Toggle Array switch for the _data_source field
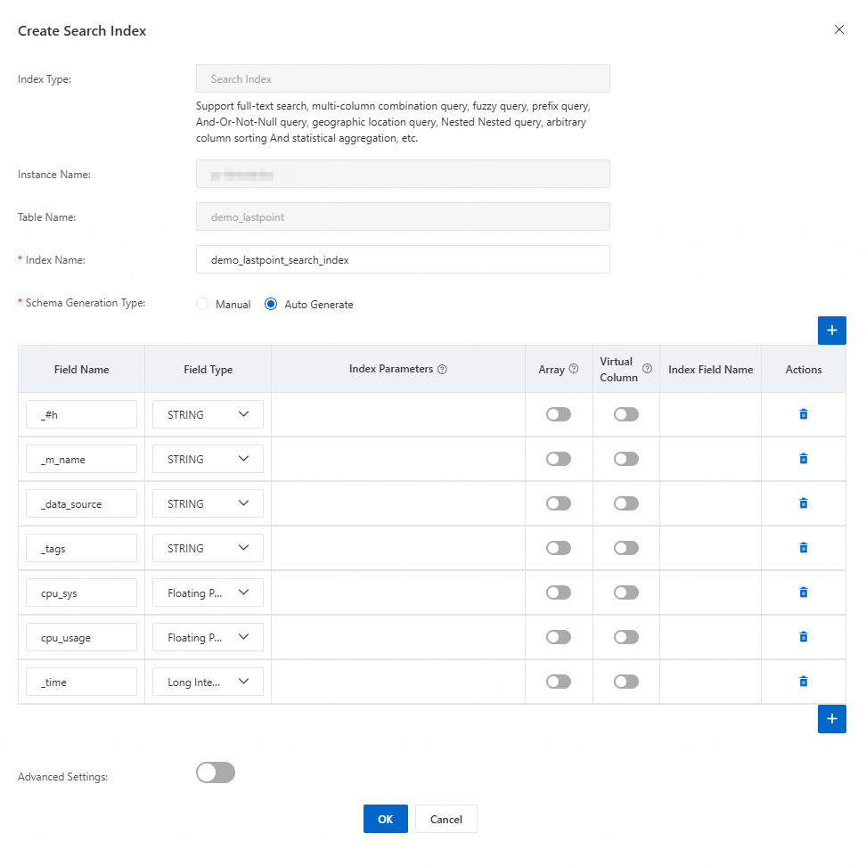866x866 pixels. (559, 503)
